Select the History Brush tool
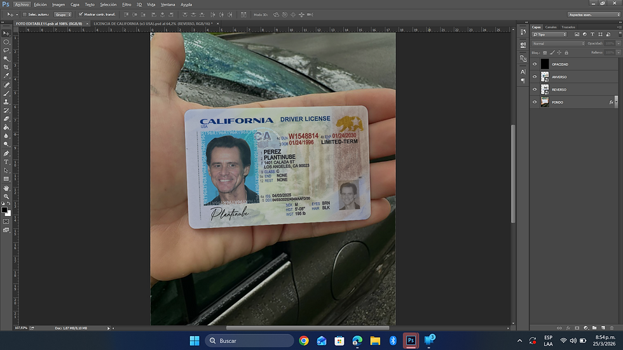The width and height of the screenshot is (623, 350). pyautogui.click(x=6, y=111)
